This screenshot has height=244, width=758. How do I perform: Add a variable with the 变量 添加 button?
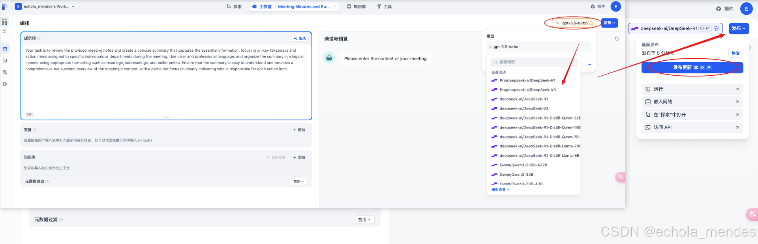[x=299, y=130]
